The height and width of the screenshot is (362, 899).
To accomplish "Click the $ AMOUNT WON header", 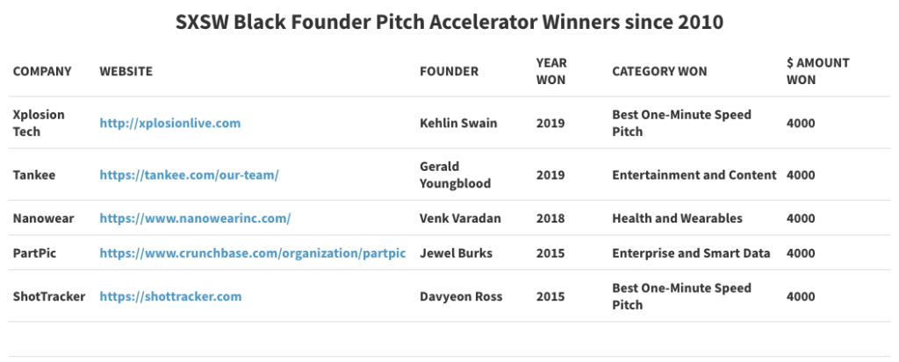I will click(817, 71).
